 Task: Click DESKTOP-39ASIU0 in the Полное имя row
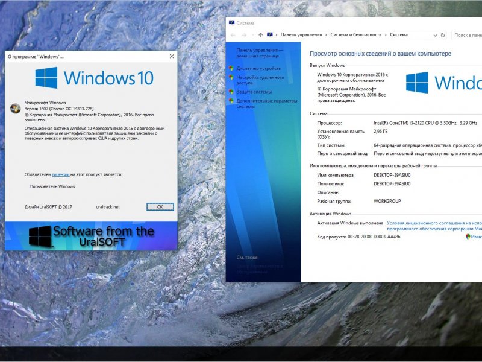tap(392, 184)
